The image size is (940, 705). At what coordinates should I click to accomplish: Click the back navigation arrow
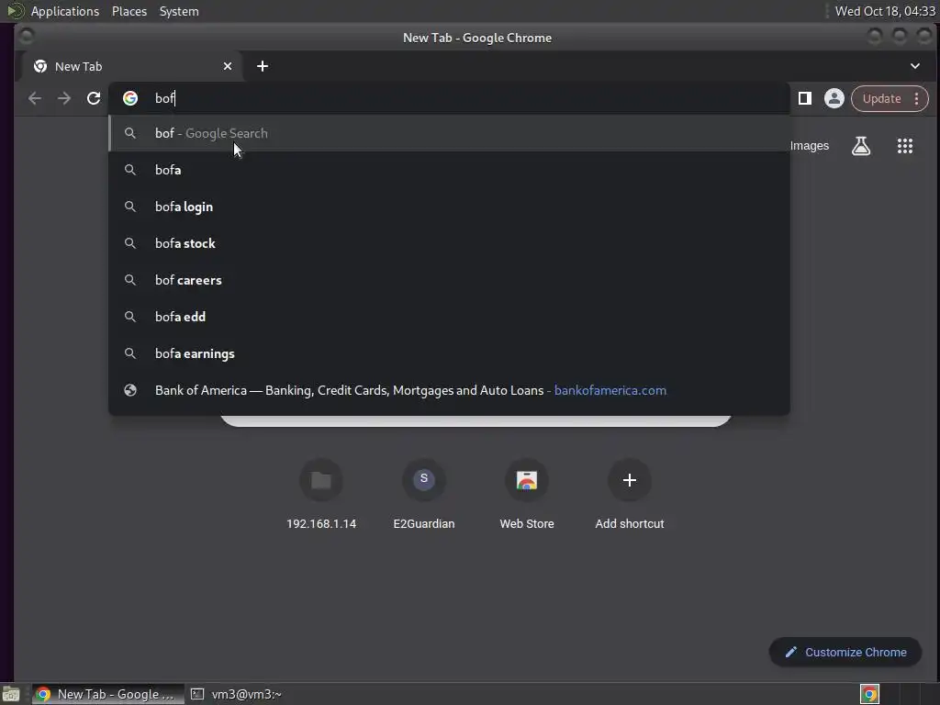point(35,98)
